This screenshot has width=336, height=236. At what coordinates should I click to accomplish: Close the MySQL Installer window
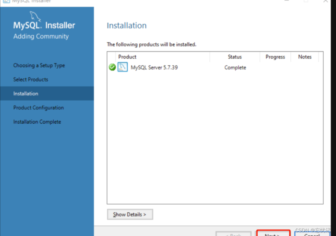[325, 1]
